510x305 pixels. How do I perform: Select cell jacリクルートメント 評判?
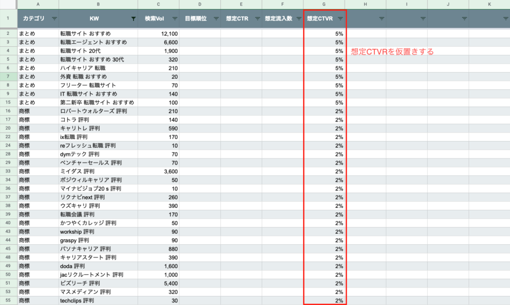click(x=98, y=275)
